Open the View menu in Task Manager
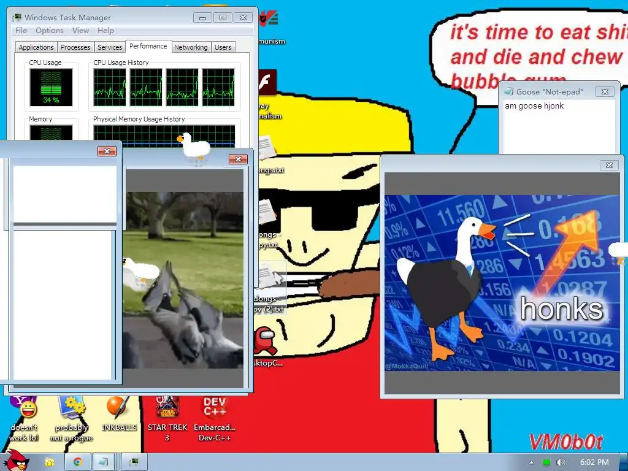The width and height of the screenshot is (628, 471). click(x=80, y=31)
